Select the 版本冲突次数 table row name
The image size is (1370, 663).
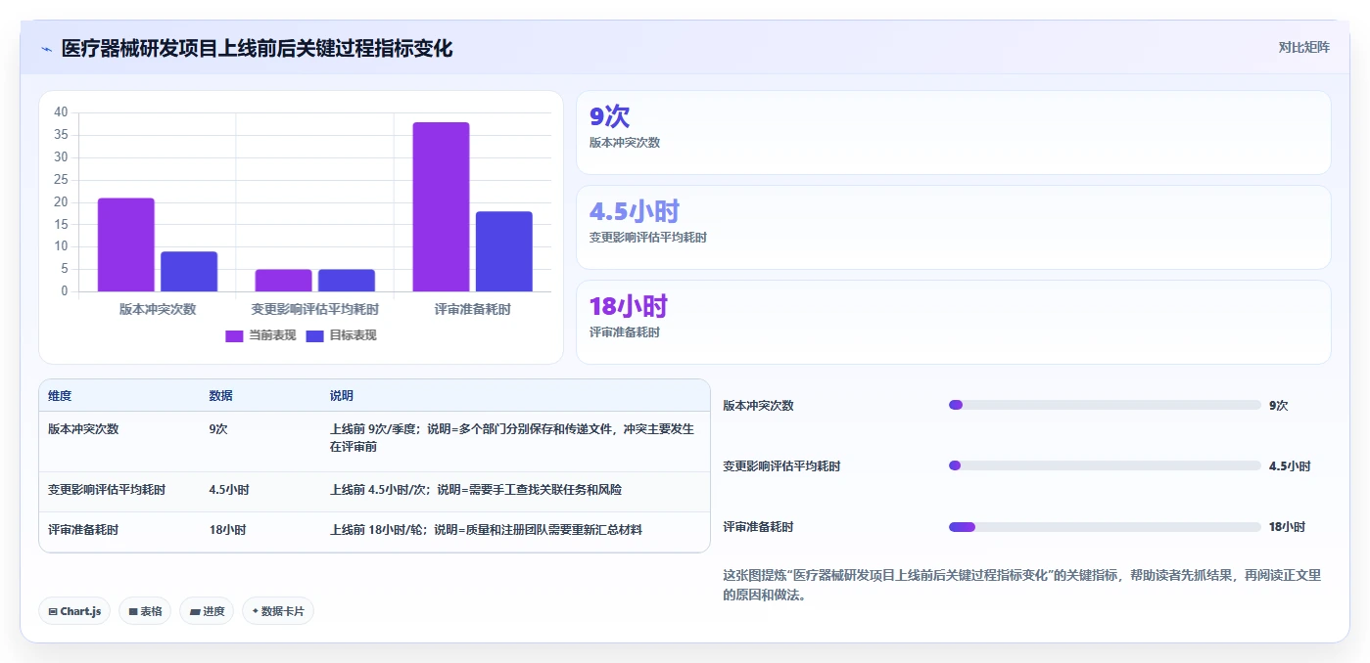click(83, 428)
